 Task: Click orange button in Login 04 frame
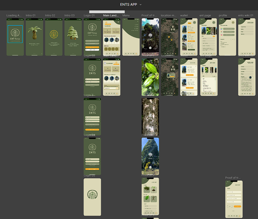92,169
